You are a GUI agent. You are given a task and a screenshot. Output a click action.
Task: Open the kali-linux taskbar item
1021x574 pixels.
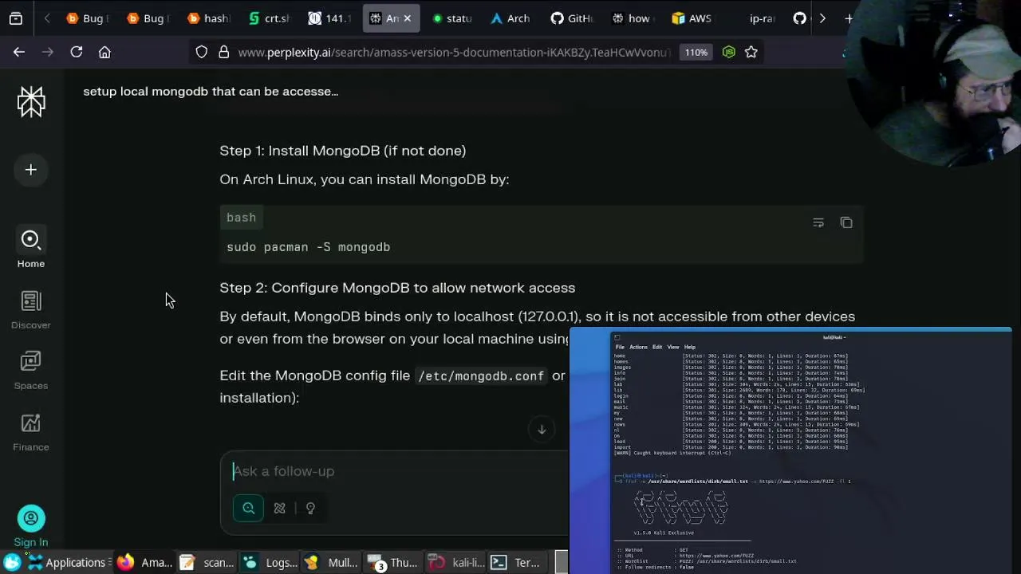point(455,563)
